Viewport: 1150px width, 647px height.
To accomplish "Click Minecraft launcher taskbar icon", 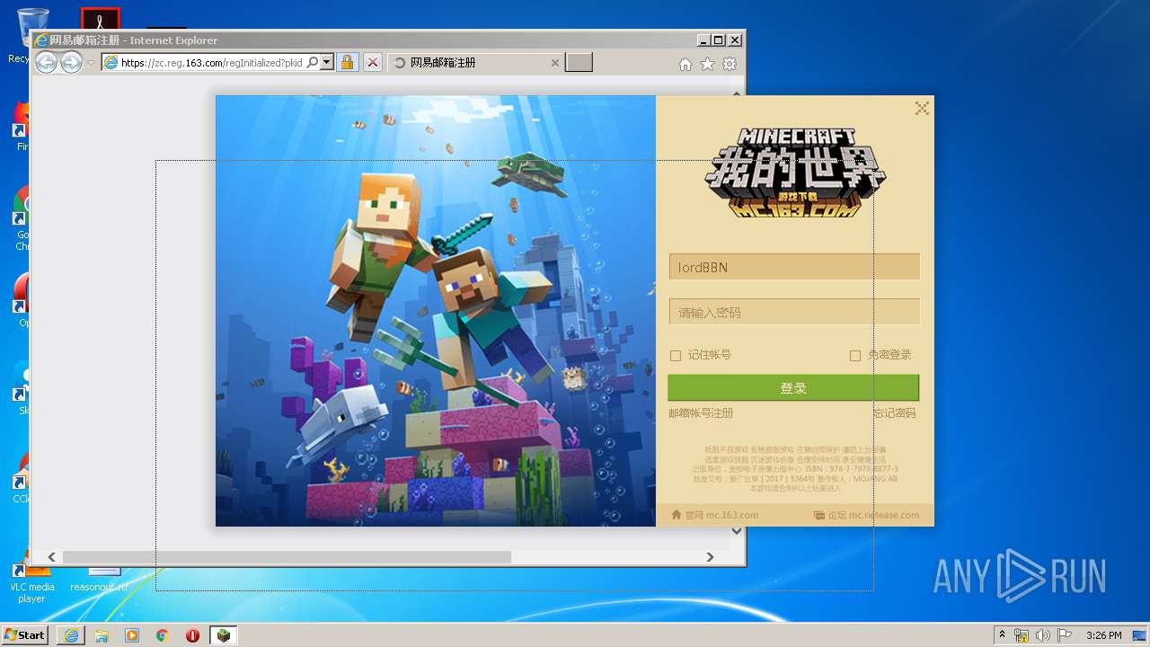I will click(223, 635).
